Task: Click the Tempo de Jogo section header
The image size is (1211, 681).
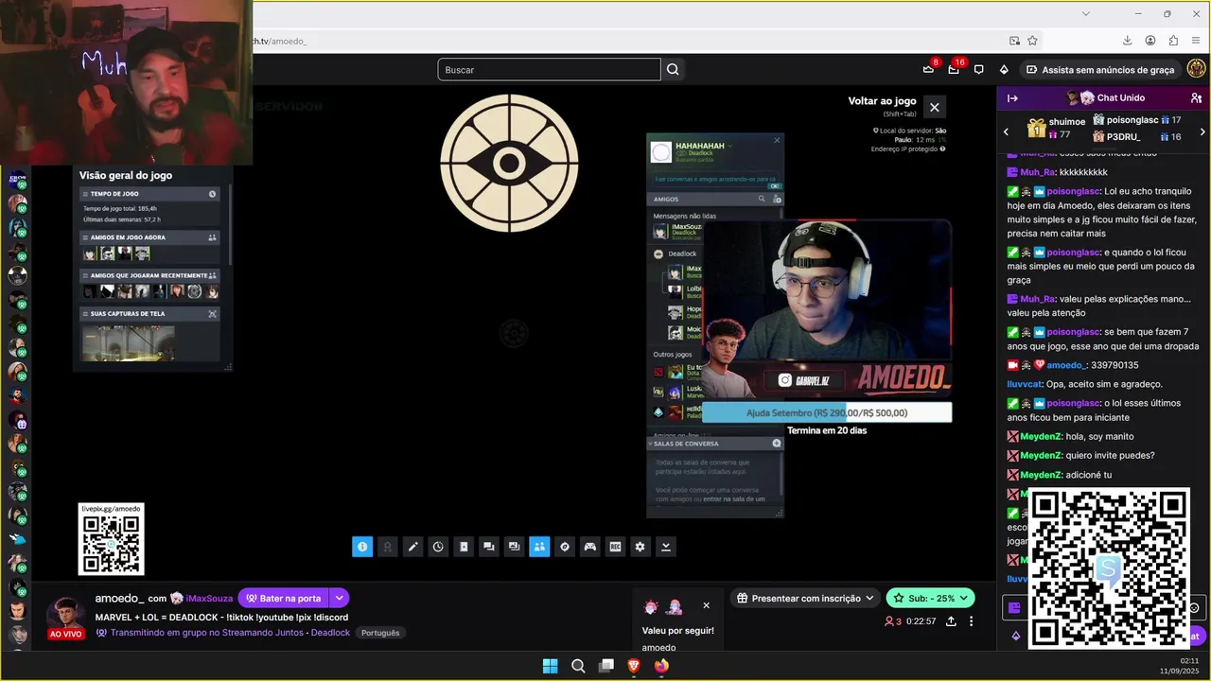Action: tap(149, 194)
